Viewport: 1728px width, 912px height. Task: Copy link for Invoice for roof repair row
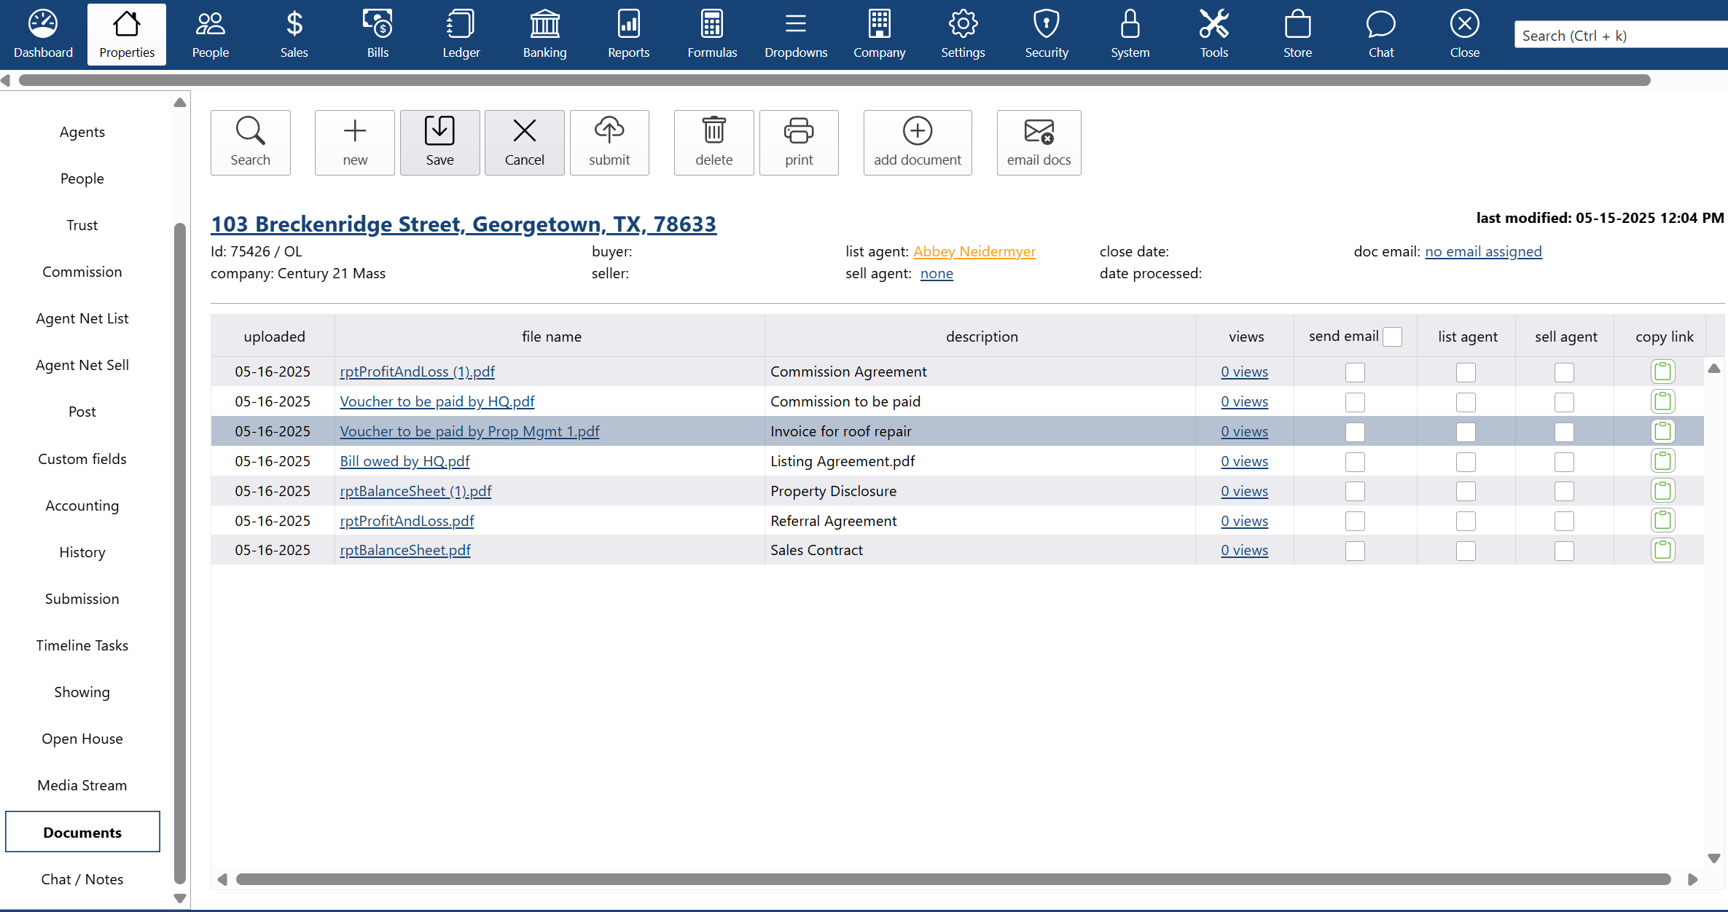pos(1662,431)
